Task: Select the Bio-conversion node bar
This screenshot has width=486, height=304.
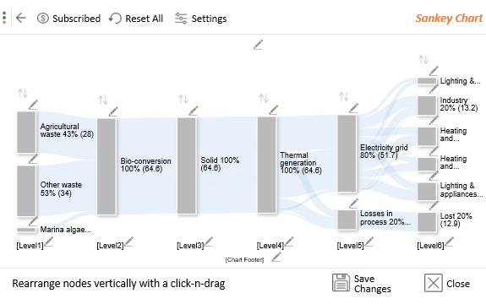Action: [x=106, y=166]
